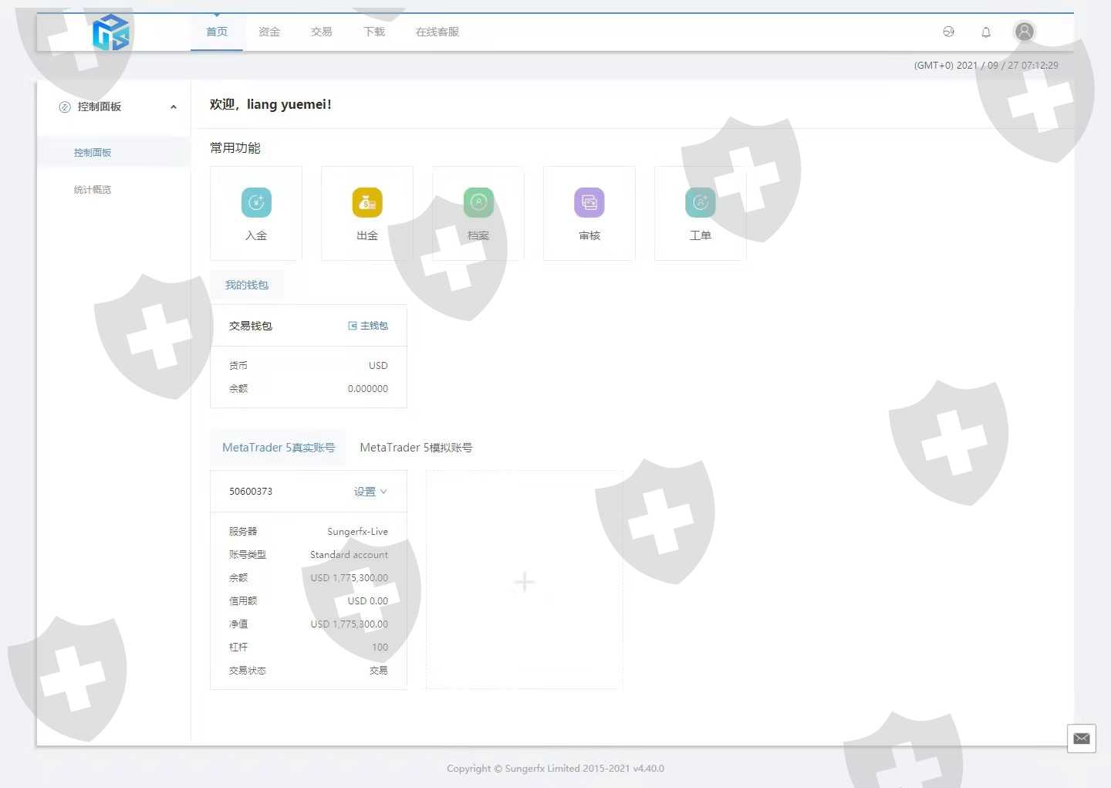Open the 交易 menu
This screenshot has width=1111, height=788.
[x=322, y=32]
